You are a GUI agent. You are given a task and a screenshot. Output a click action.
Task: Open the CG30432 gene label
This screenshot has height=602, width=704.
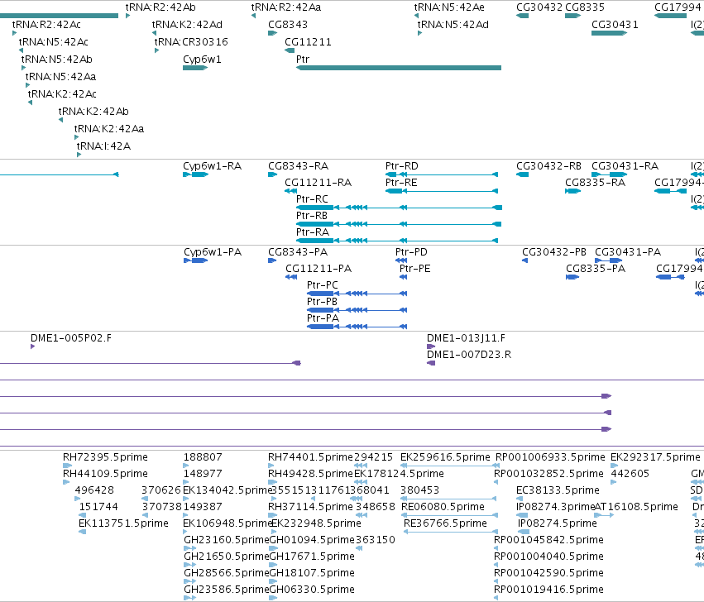539,7
